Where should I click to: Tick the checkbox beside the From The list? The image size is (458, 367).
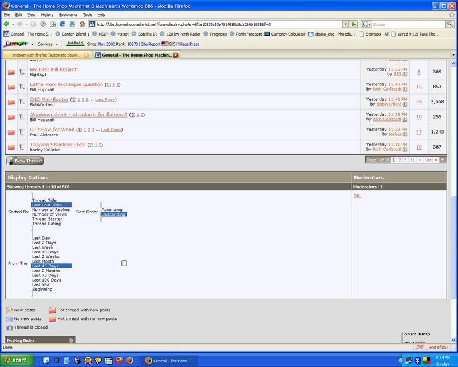coord(124,263)
